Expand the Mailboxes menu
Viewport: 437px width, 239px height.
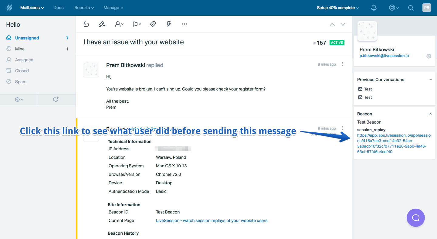pos(32,8)
